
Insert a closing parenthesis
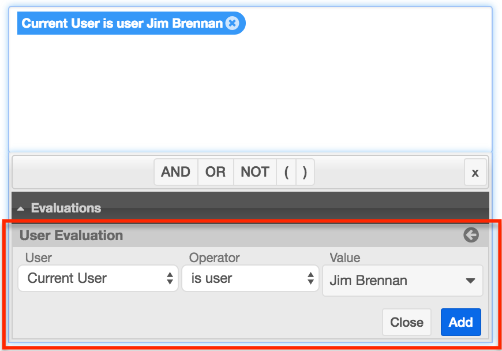tap(305, 172)
